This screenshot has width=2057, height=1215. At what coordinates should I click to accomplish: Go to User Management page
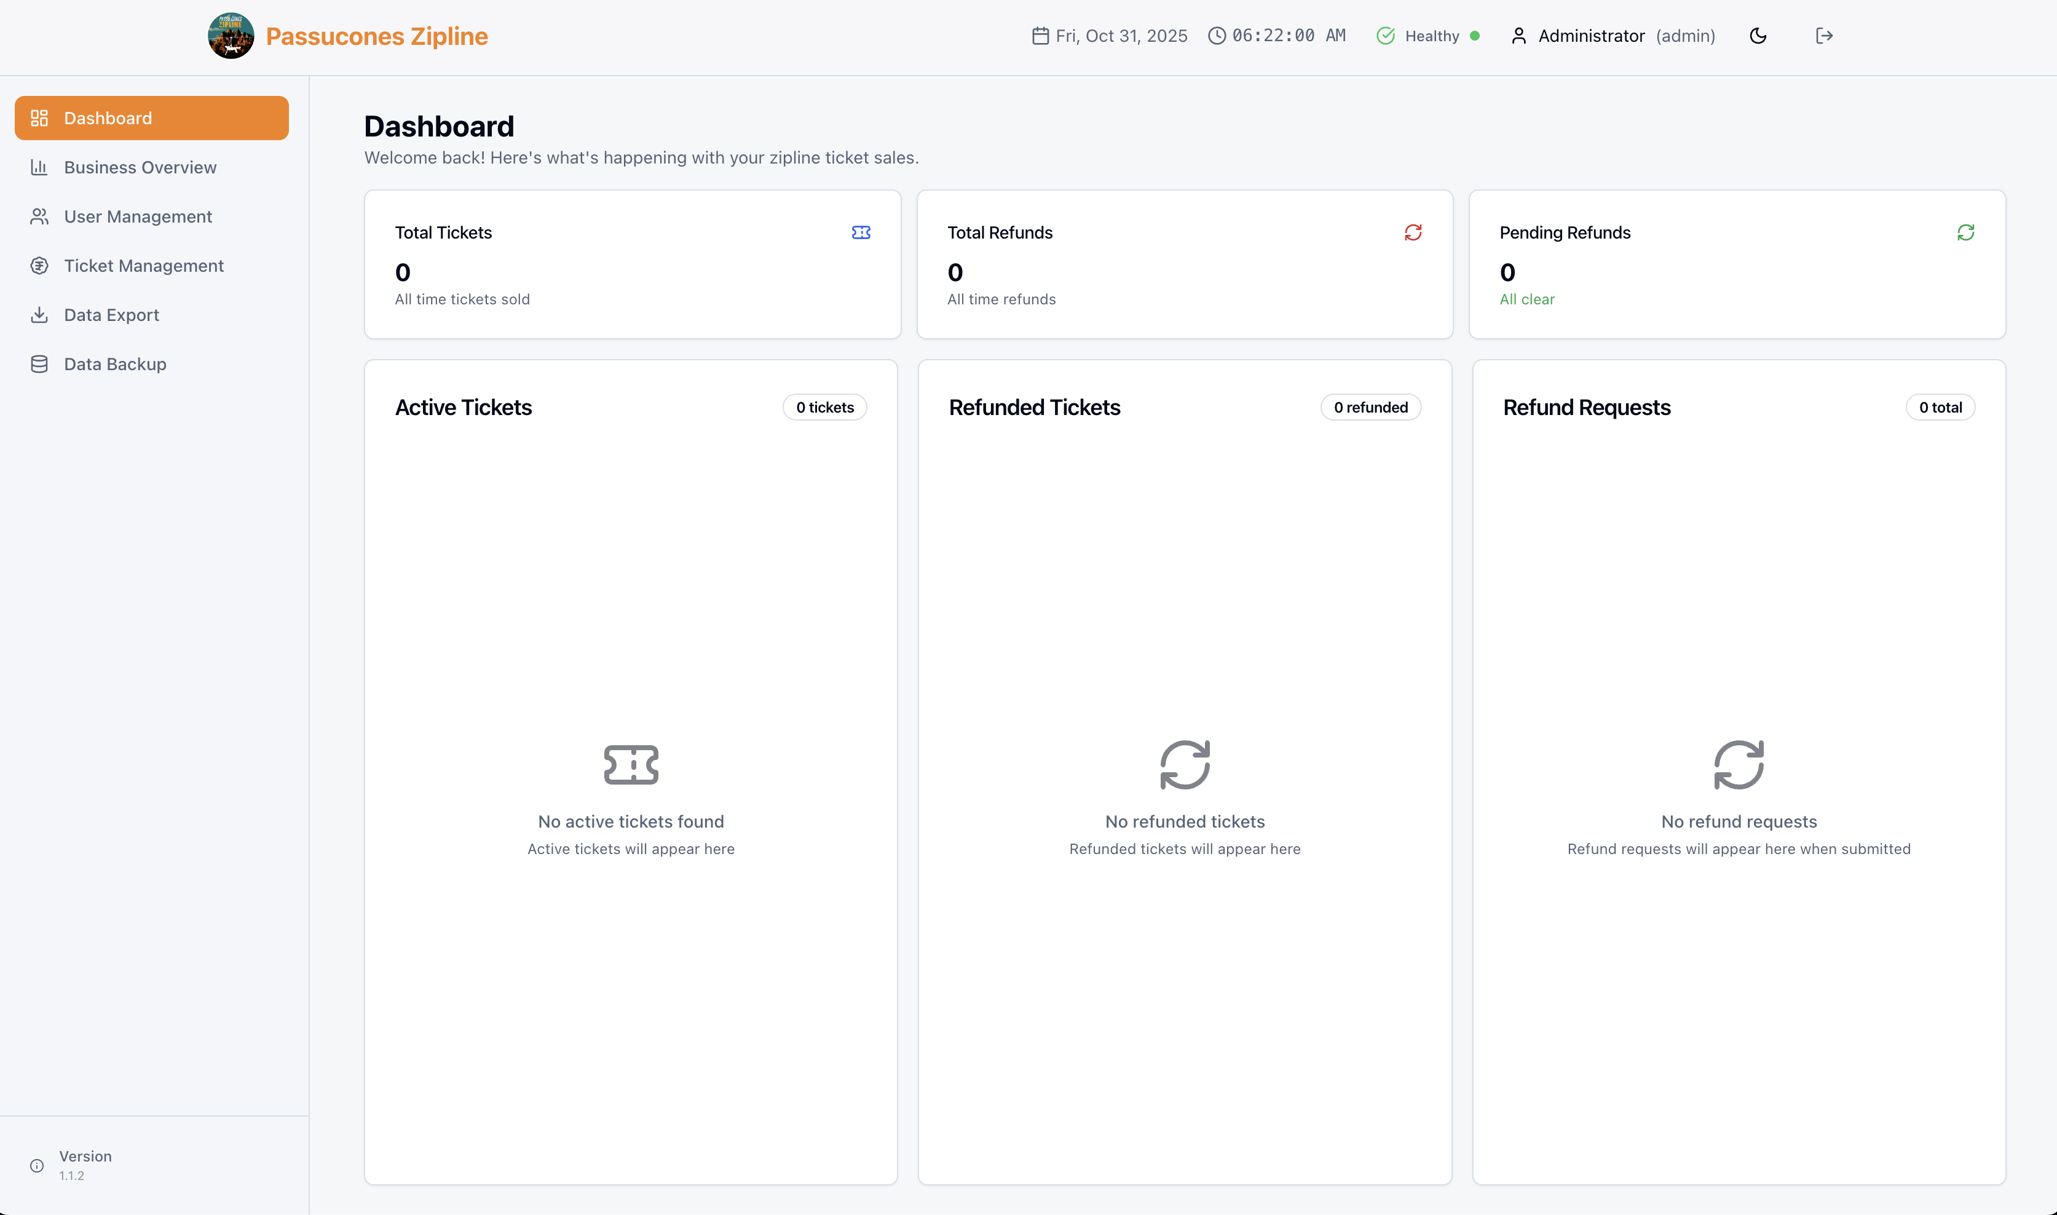click(x=138, y=216)
